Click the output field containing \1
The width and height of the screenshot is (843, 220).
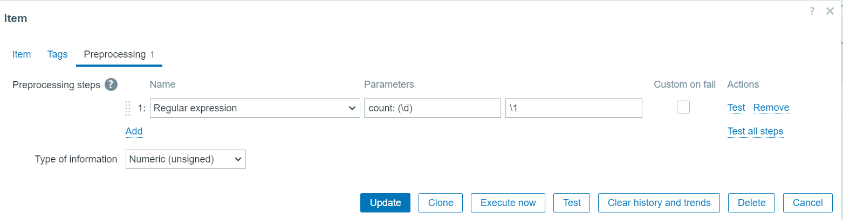click(x=573, y=108)
